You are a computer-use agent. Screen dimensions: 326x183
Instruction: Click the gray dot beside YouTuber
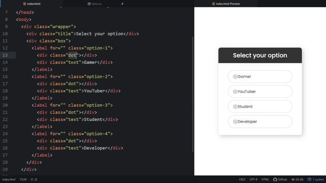click(x=235, y=91)
